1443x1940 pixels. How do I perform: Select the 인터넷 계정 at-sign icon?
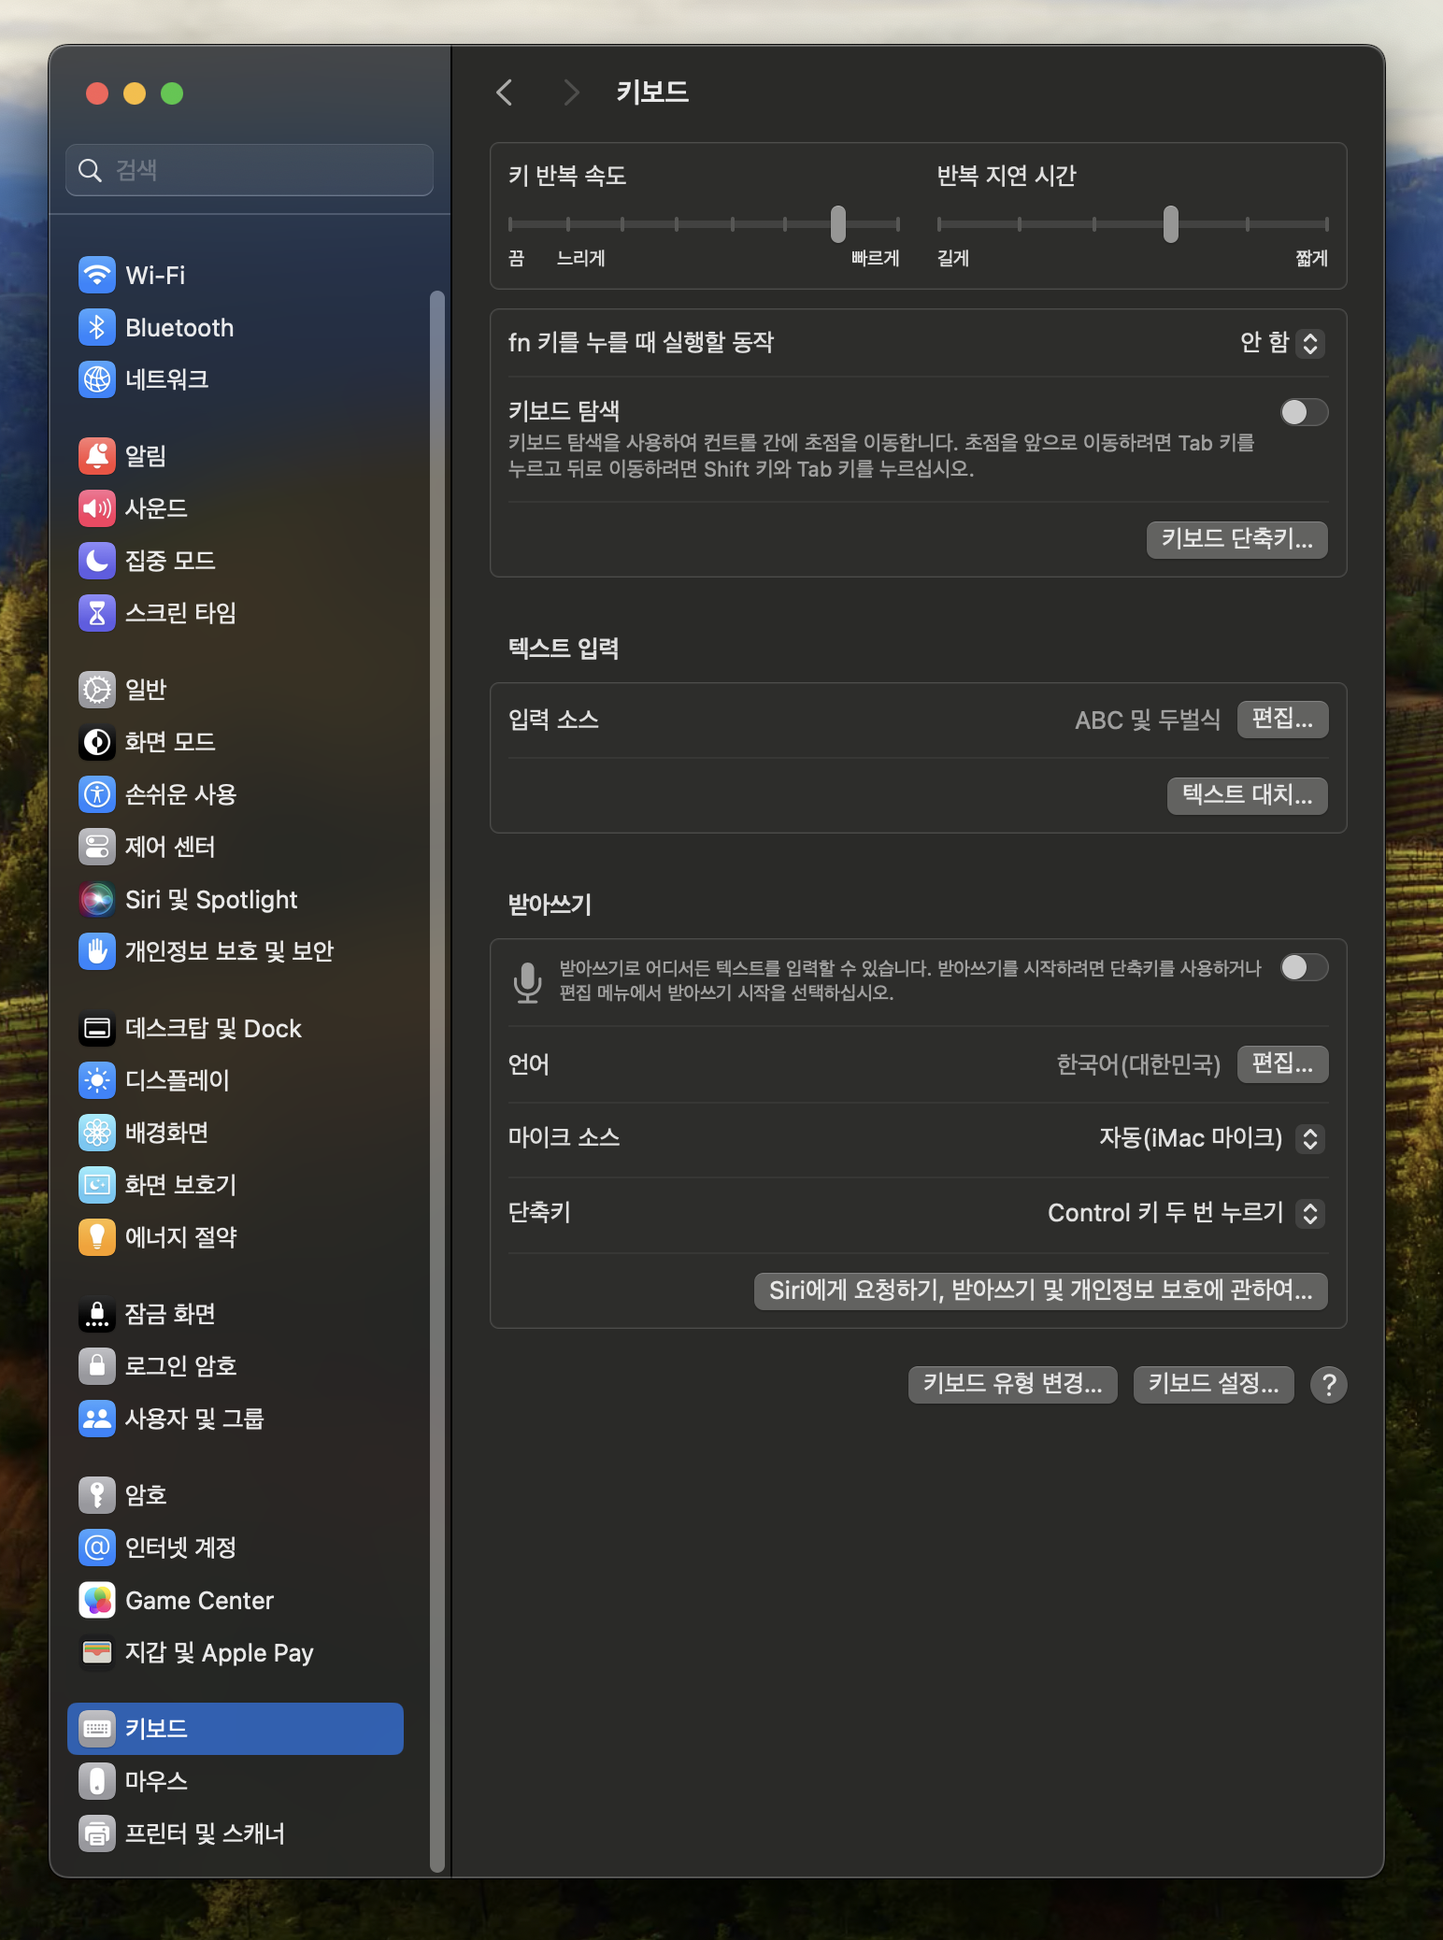coord(97,1548)
